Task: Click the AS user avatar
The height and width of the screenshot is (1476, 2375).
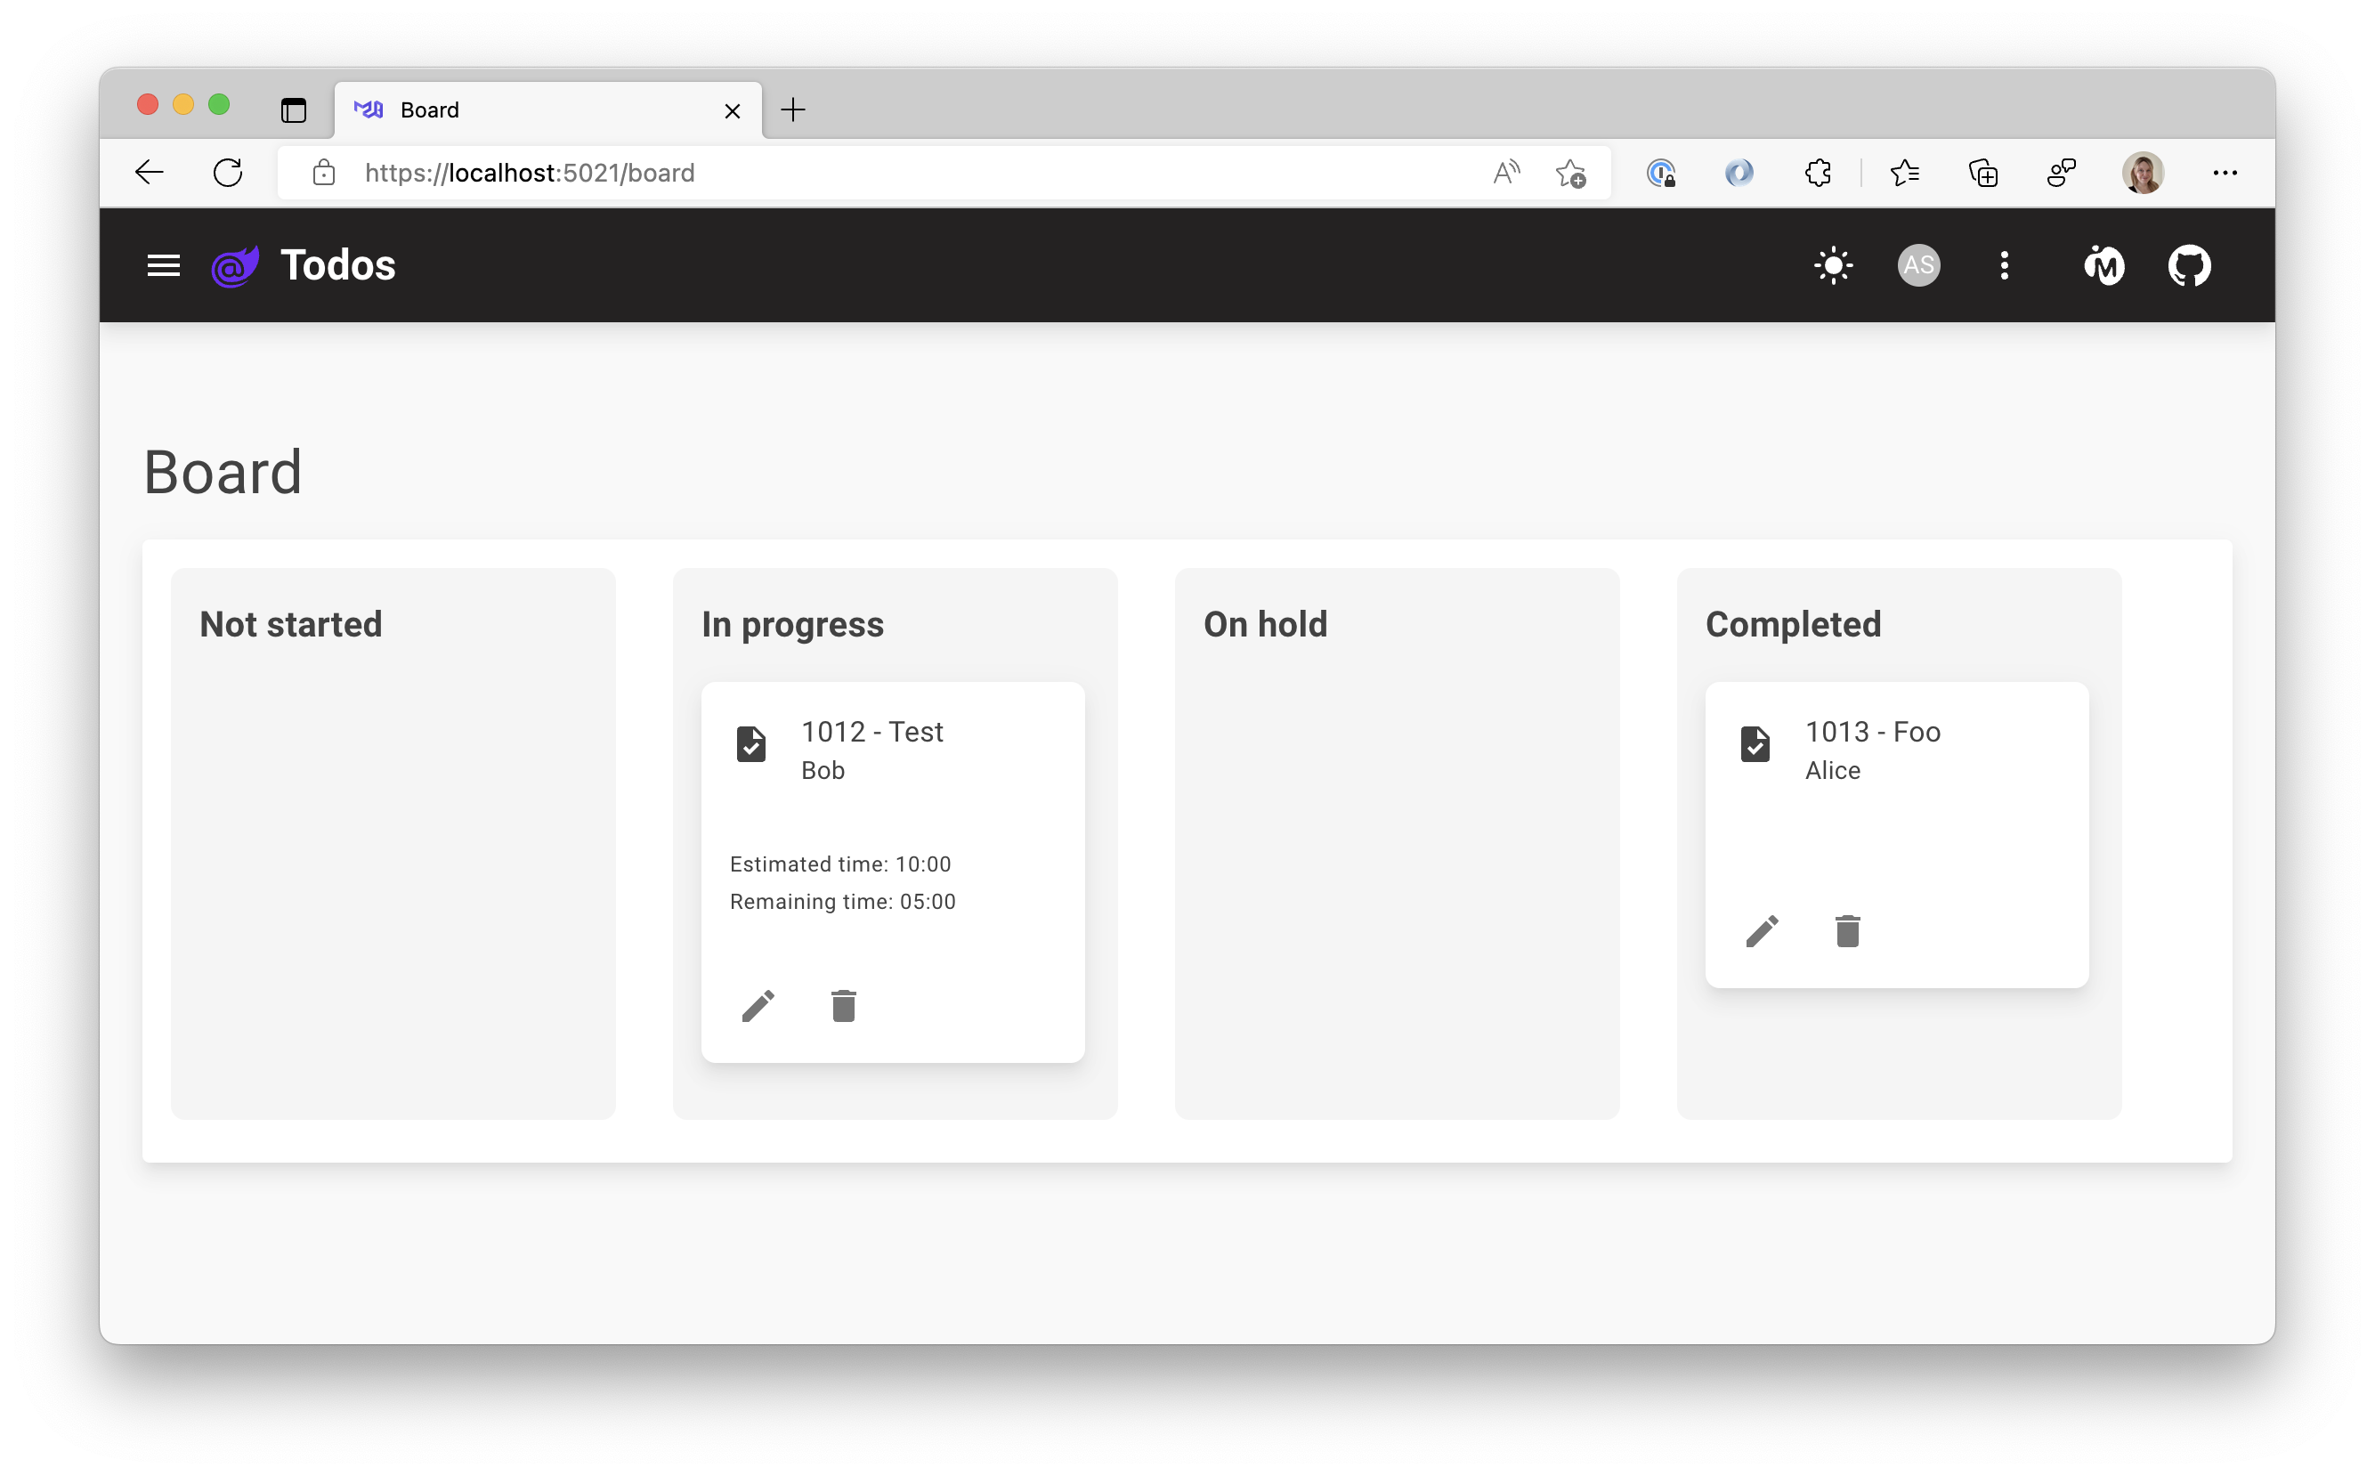Action: (1917, 265)
